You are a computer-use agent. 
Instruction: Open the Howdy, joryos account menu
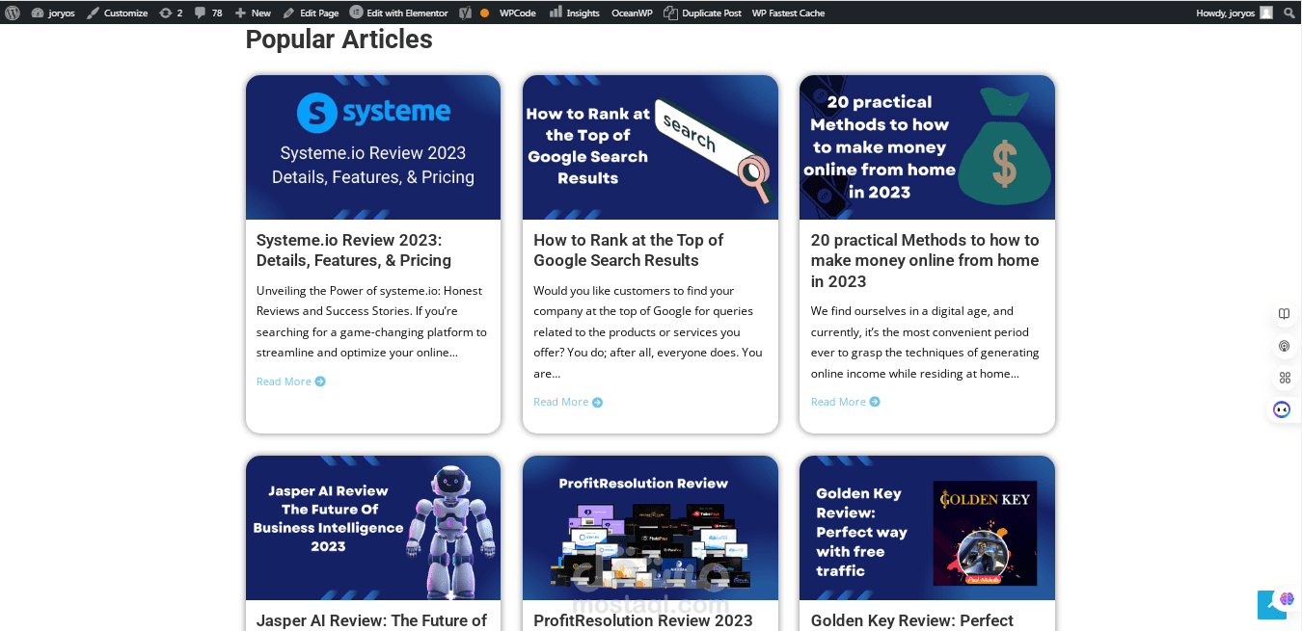pos(1234,13)
